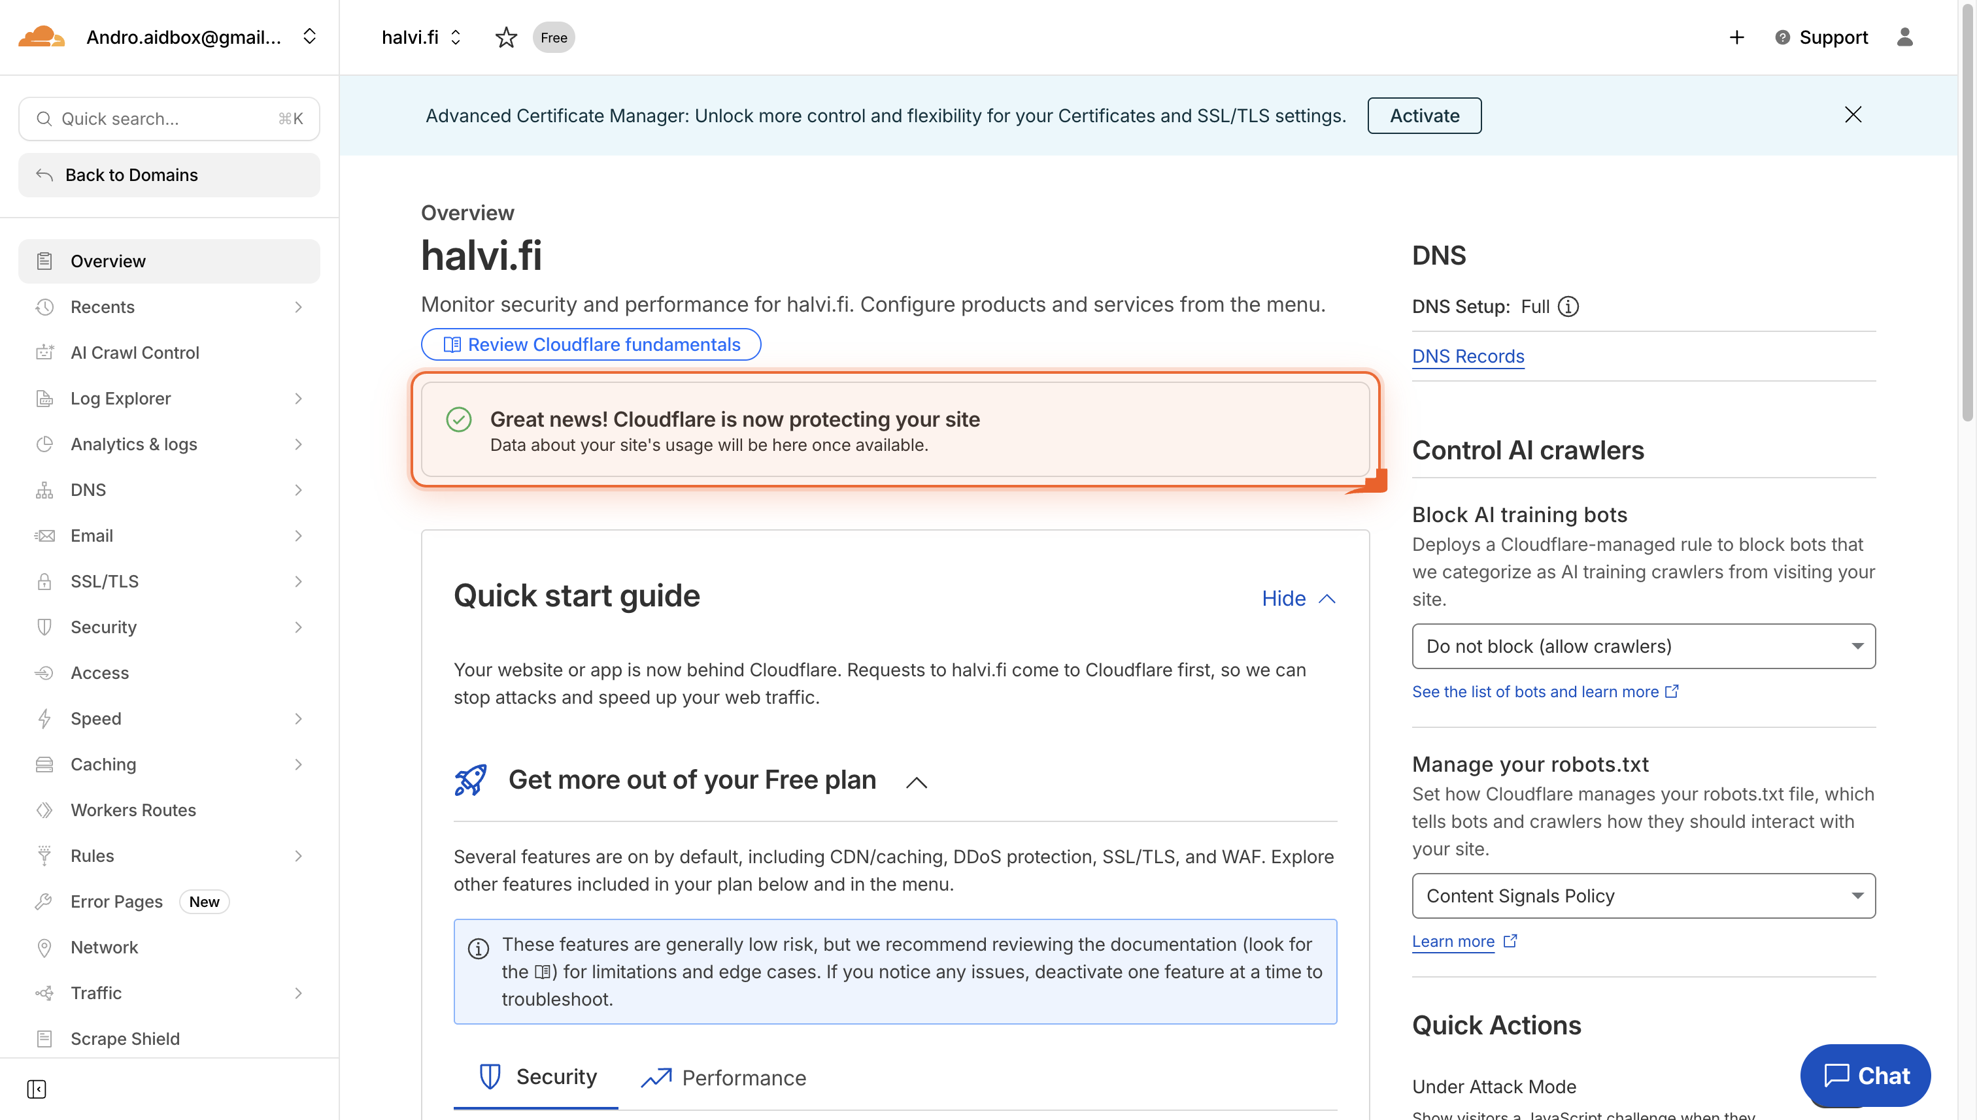Collapse the sidebar with bottom-left toggle
Image resolution: width=1977 pixels, height=1120 pixels.
36,1089
